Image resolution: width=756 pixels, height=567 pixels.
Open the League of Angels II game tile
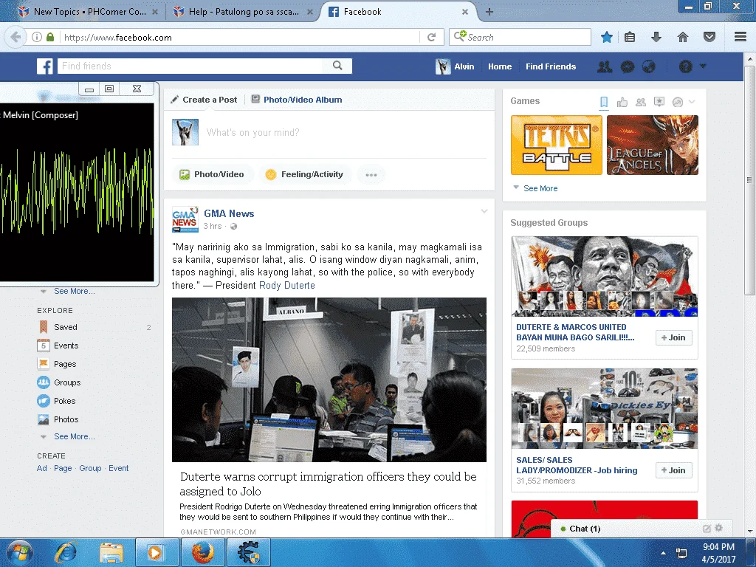pyautogui.click(x=653, y=145)
